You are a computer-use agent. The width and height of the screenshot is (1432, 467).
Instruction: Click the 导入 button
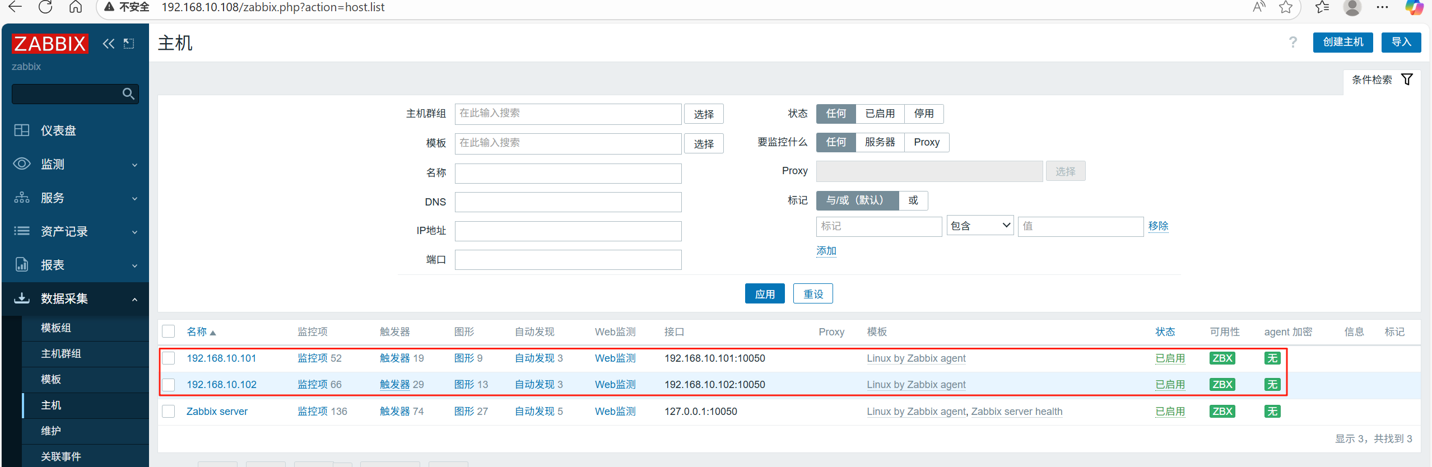click(x=1401, y=42)
